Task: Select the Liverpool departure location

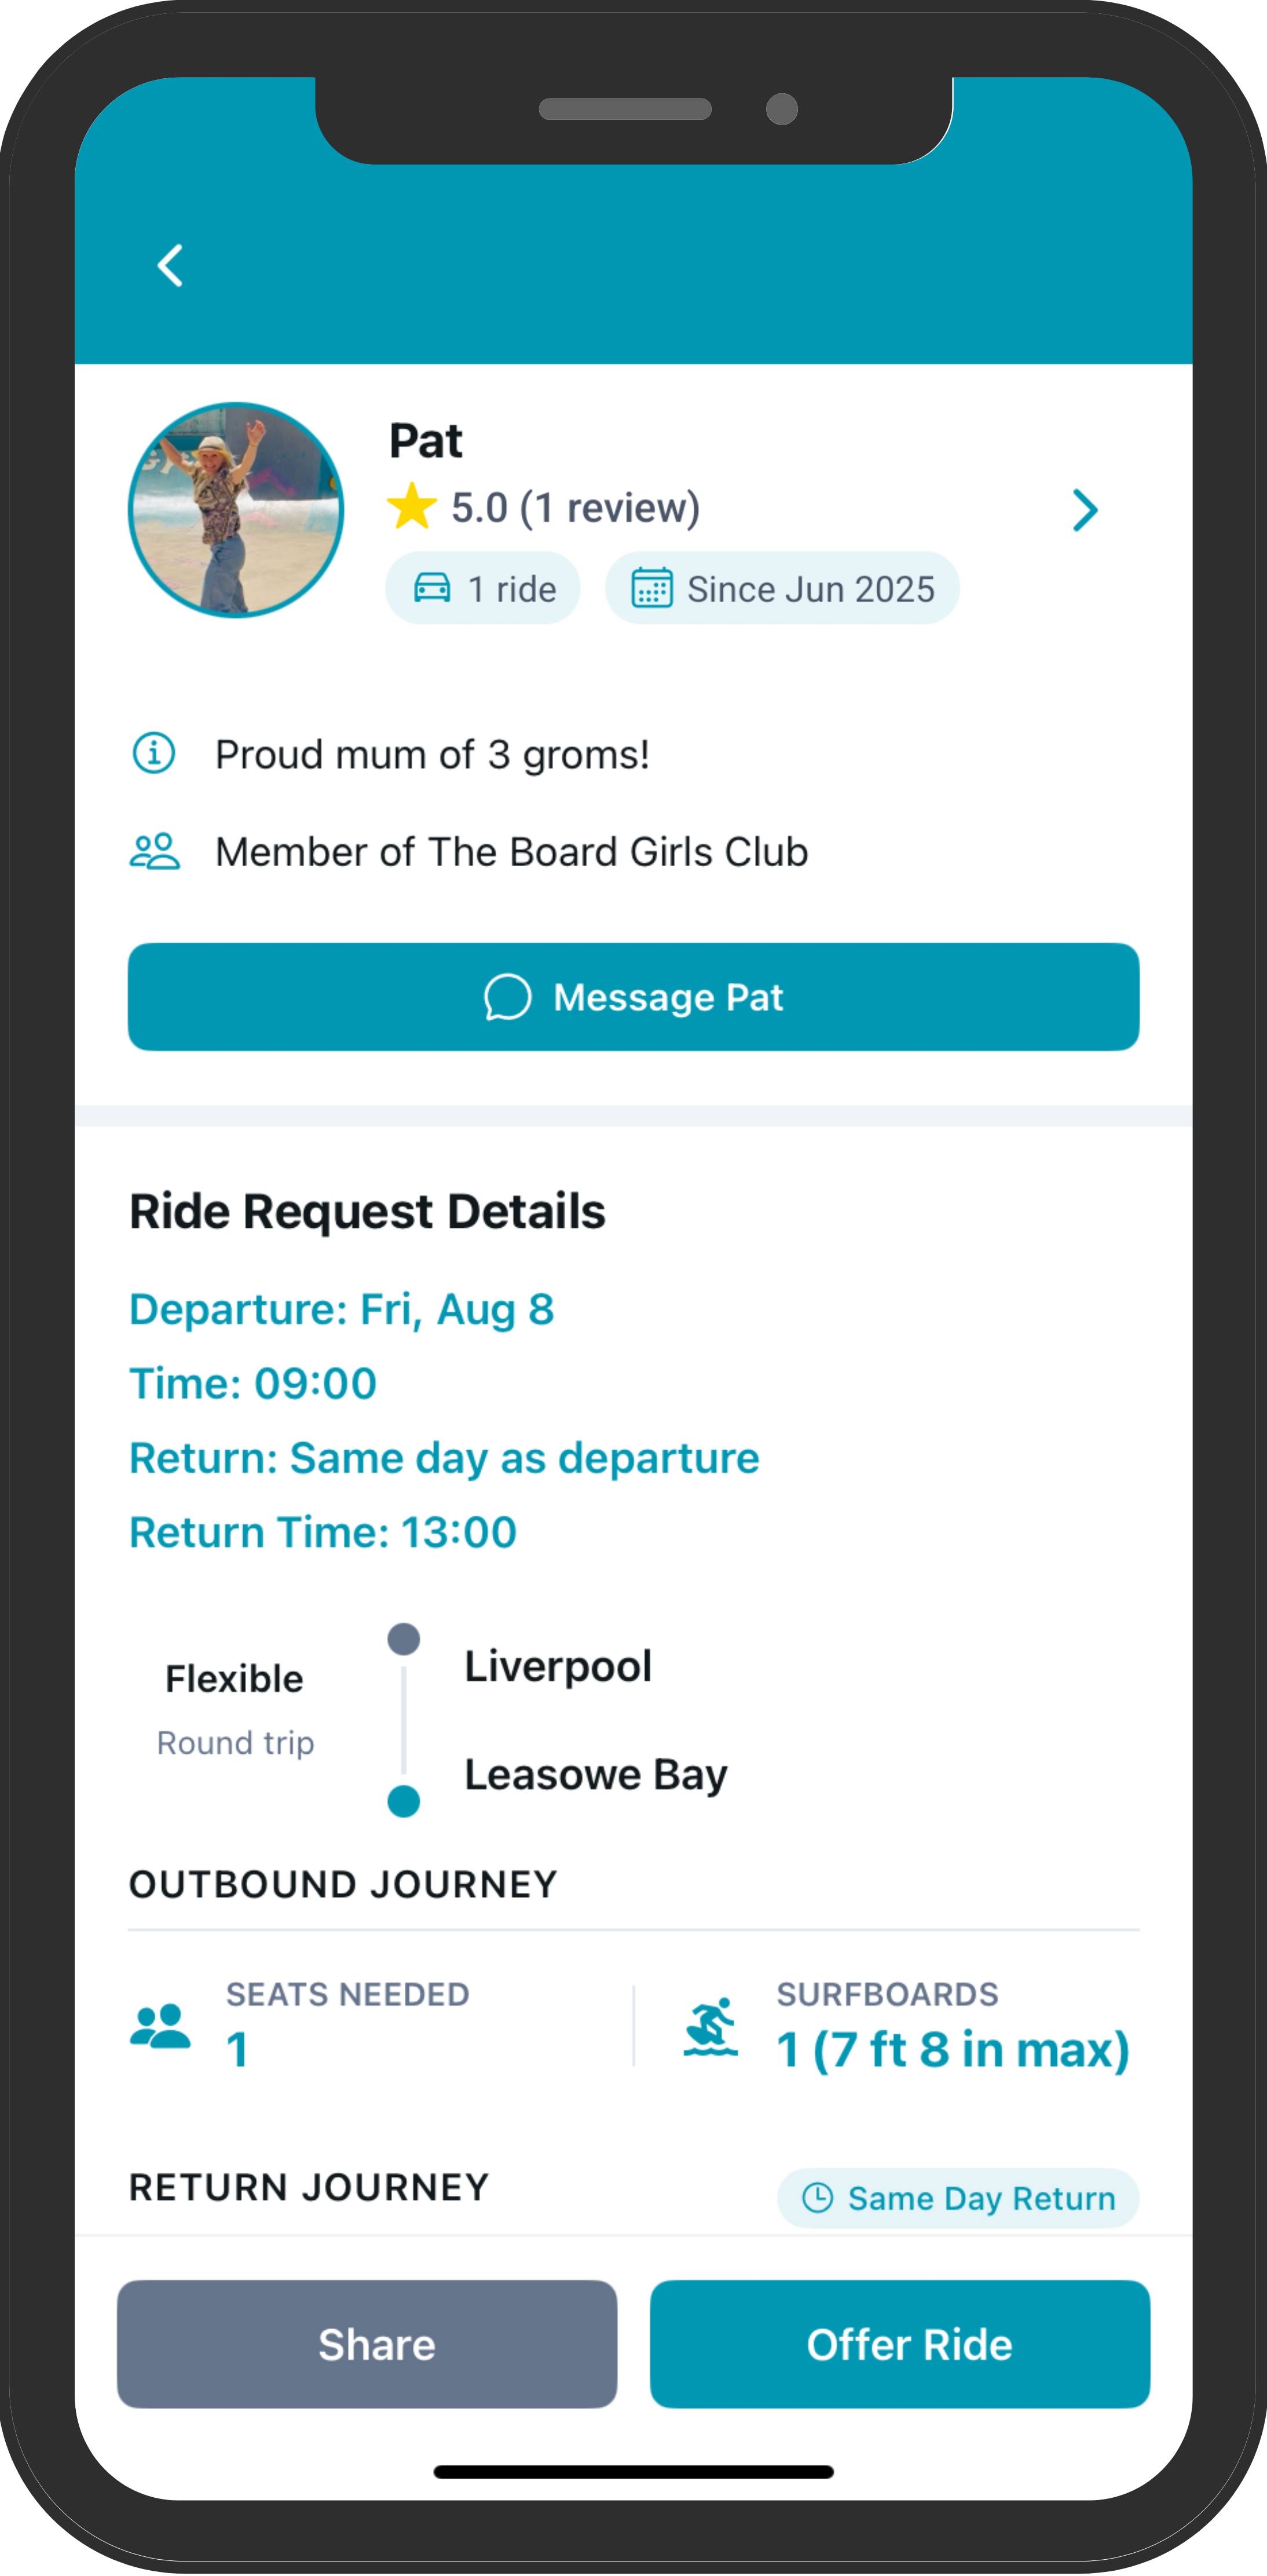Action: click(x=558, y=1666)
